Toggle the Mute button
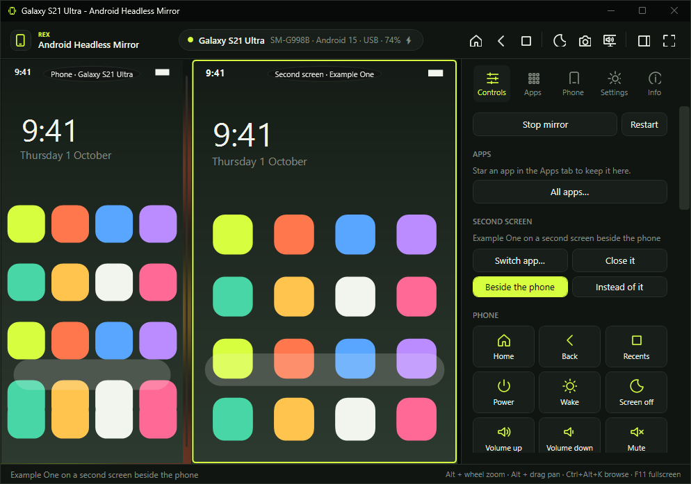This screenshot has width=691, height=484. [x=636, y=435]
